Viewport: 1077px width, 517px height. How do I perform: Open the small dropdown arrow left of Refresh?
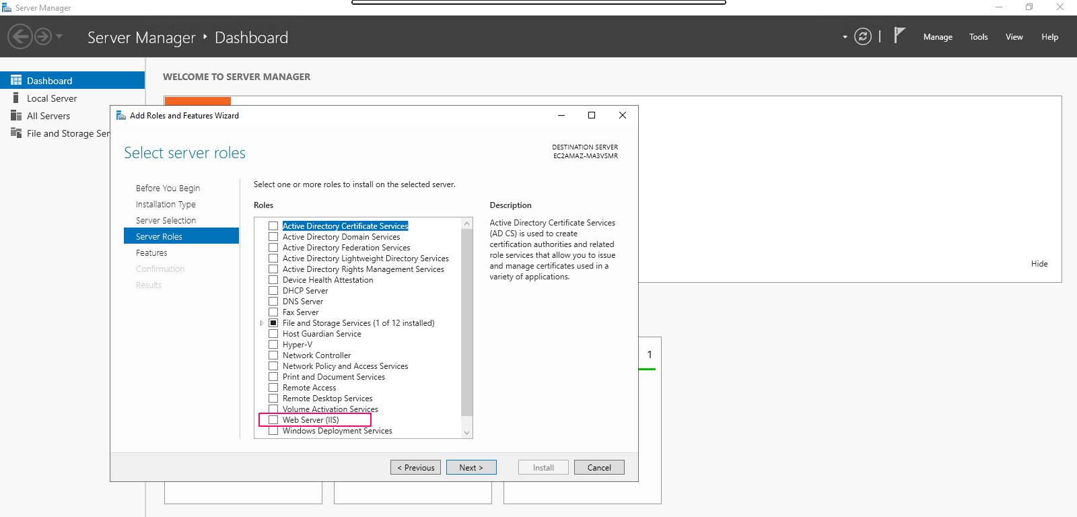[x=845, y=37]
